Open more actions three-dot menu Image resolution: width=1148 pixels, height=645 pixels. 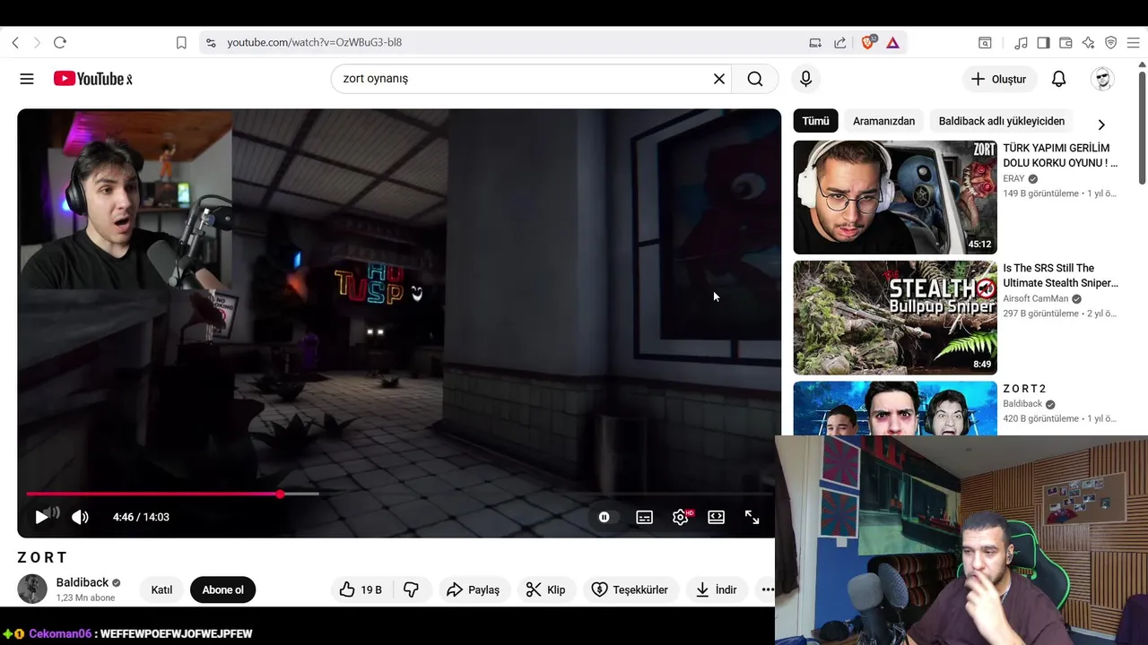[x=767, y=589]
